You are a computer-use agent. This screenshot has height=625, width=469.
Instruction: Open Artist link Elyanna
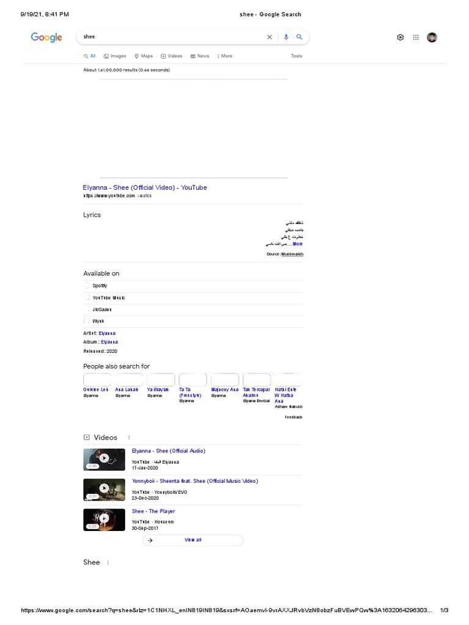click(107, 333)
